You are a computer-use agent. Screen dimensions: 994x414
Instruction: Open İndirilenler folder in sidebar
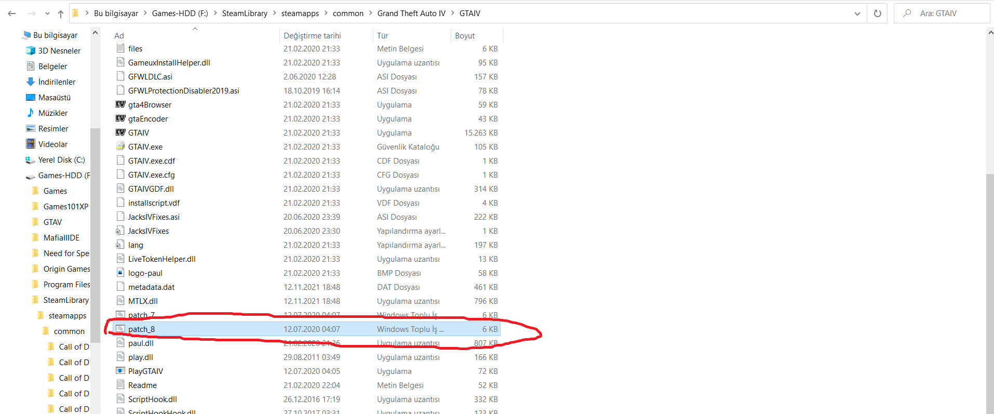57,82
